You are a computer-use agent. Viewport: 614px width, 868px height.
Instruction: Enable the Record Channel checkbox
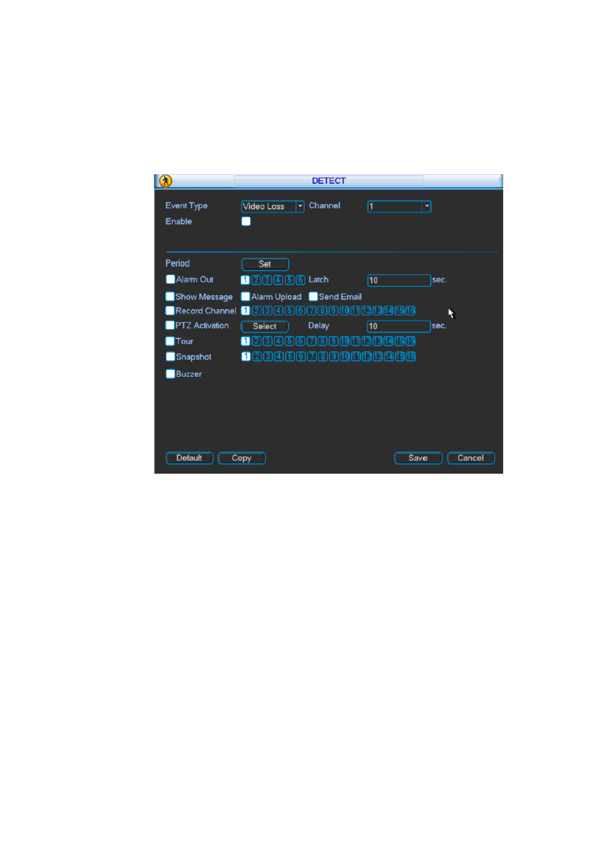point(170,310)
